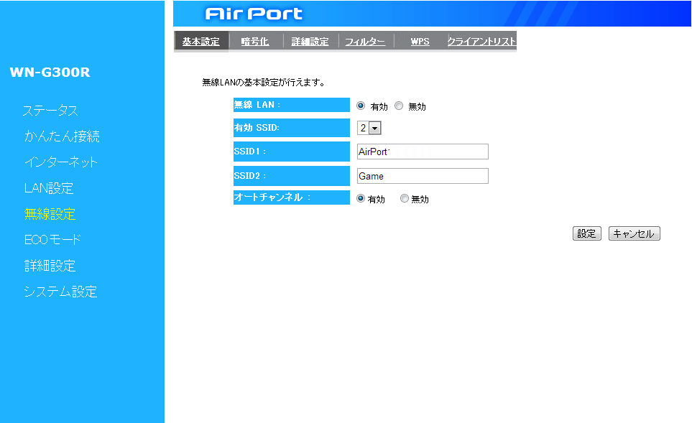Switch to the 暗号化 tab
This screenshot has height=423, width=692.
coord(255,42)
